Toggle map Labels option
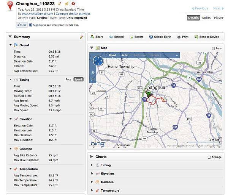228x195 pixels. 155,55
